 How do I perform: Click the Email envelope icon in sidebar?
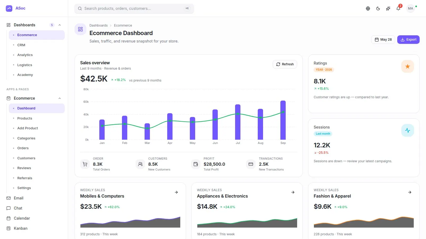[x=9, y=198]
